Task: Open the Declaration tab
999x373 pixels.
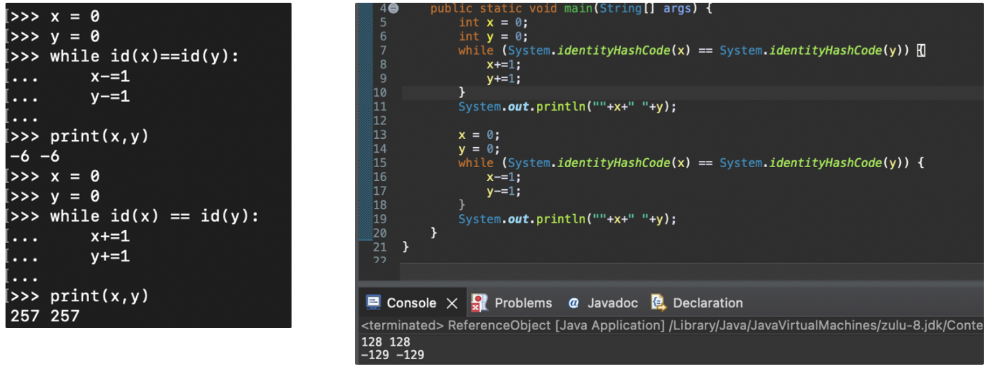Action: click(x=707, y=303)
